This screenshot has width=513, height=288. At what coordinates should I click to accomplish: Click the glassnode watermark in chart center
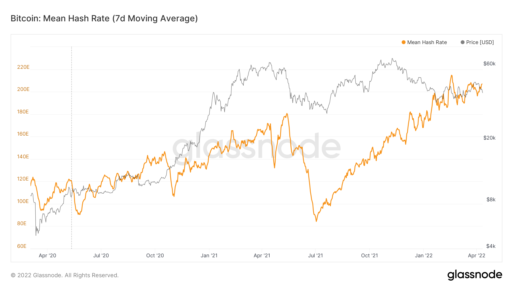tap(256, 147)
